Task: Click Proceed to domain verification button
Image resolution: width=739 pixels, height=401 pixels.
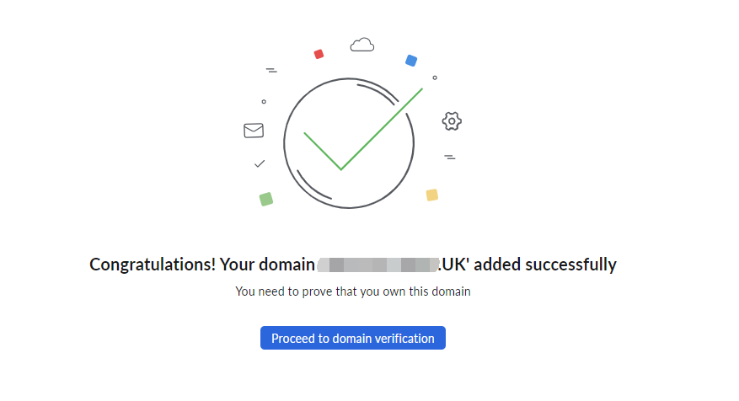Action: click(352, 338)
